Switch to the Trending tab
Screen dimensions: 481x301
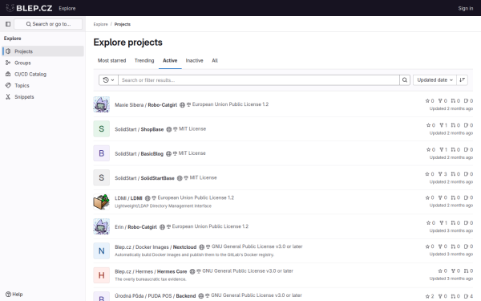144,60
